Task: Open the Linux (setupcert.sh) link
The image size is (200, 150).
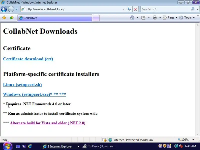Action: [x=22, y=84]
